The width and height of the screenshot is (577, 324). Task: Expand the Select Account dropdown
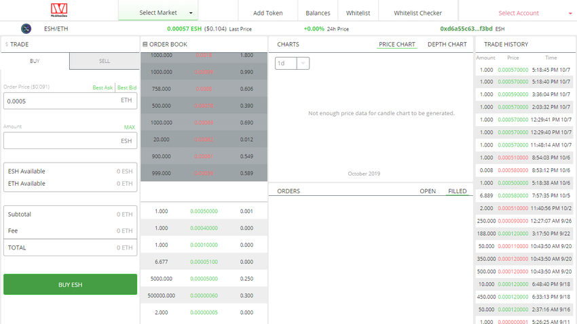518,13
